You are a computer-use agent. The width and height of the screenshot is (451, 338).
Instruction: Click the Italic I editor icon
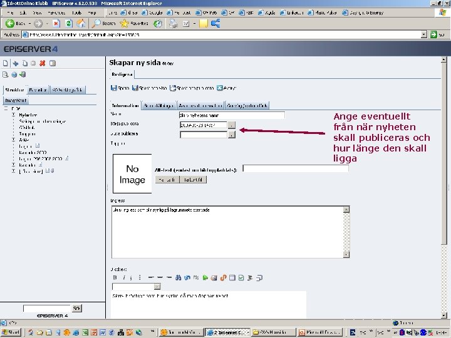click(x=123, y=278)
